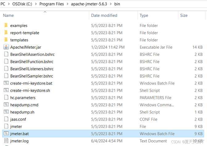Click the hc.parameters file icon
This screenshot has height=146, width=207.
coord(6,97)
